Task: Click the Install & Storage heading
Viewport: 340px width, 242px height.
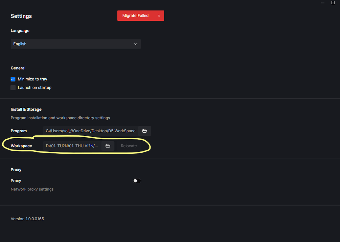Action: click(x=26, y=109)
